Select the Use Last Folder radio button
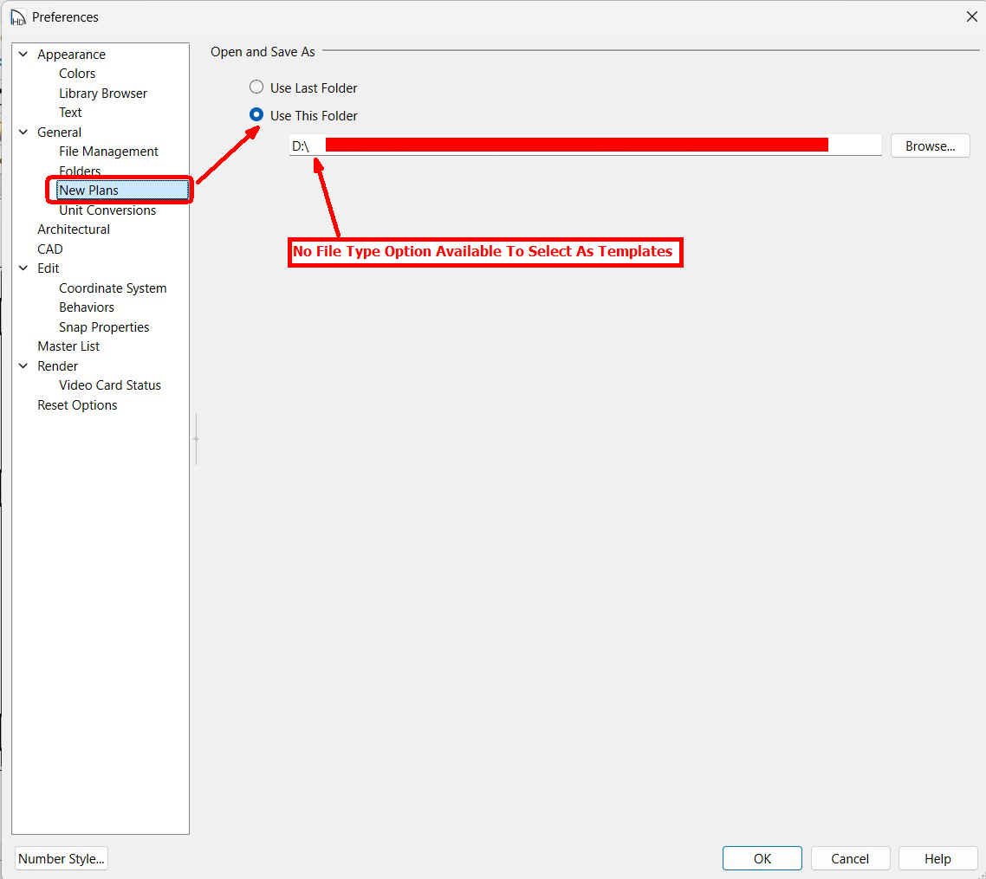This screenshot has height=879, width=986. pos(256,87)
